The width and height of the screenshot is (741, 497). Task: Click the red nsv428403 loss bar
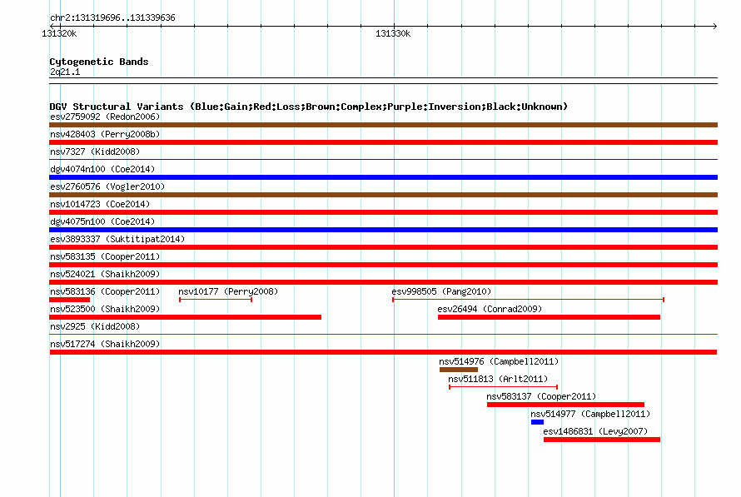tap(383, 142)
